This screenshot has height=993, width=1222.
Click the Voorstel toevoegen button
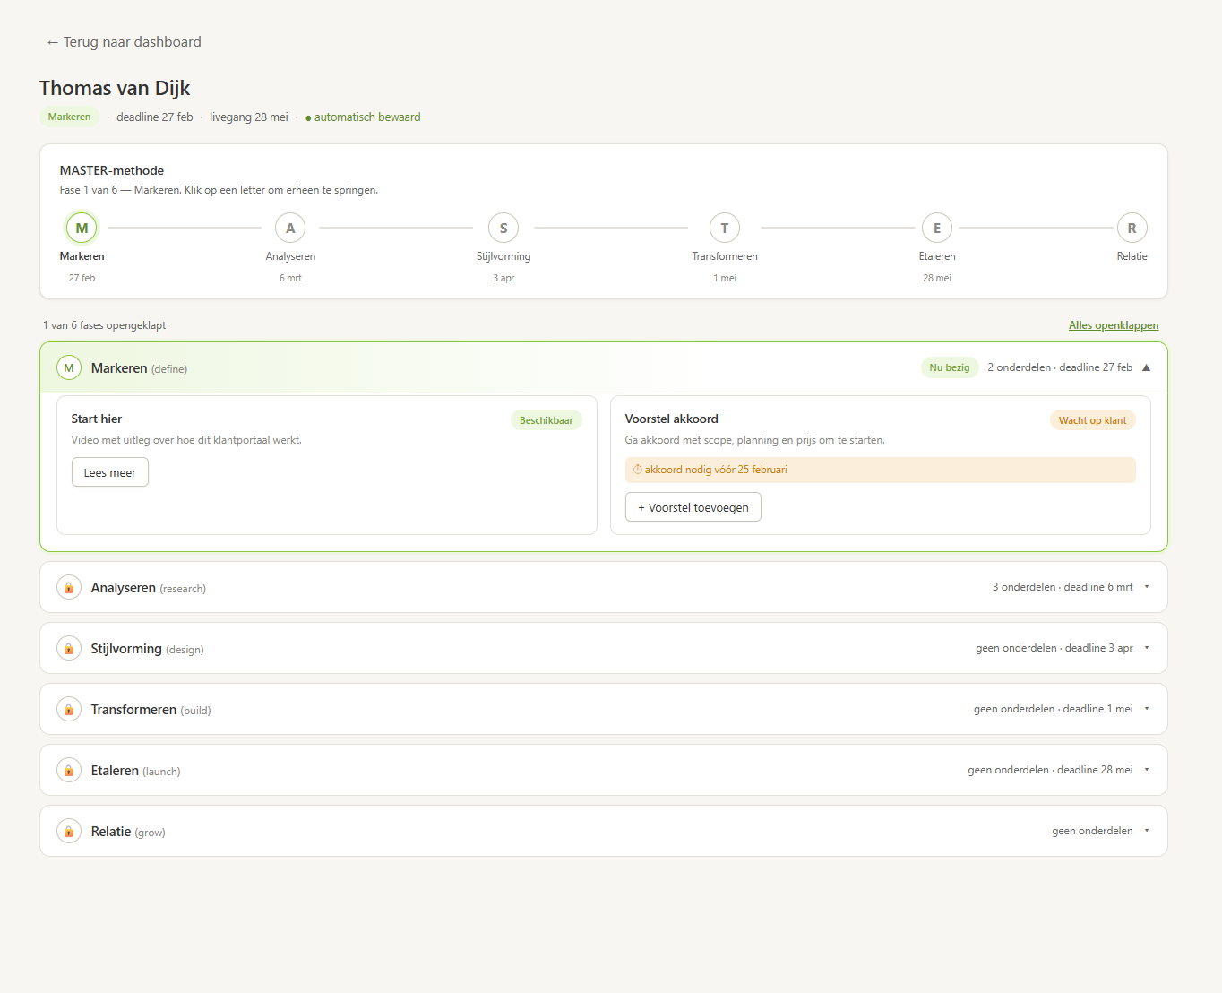click(693, 507)
